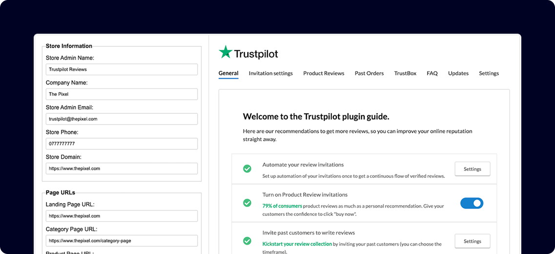Click into the Store Domain field
Image resolution: width=555 pixels, height=254 pixels.
pyautogui.click(x=122, y=169)
